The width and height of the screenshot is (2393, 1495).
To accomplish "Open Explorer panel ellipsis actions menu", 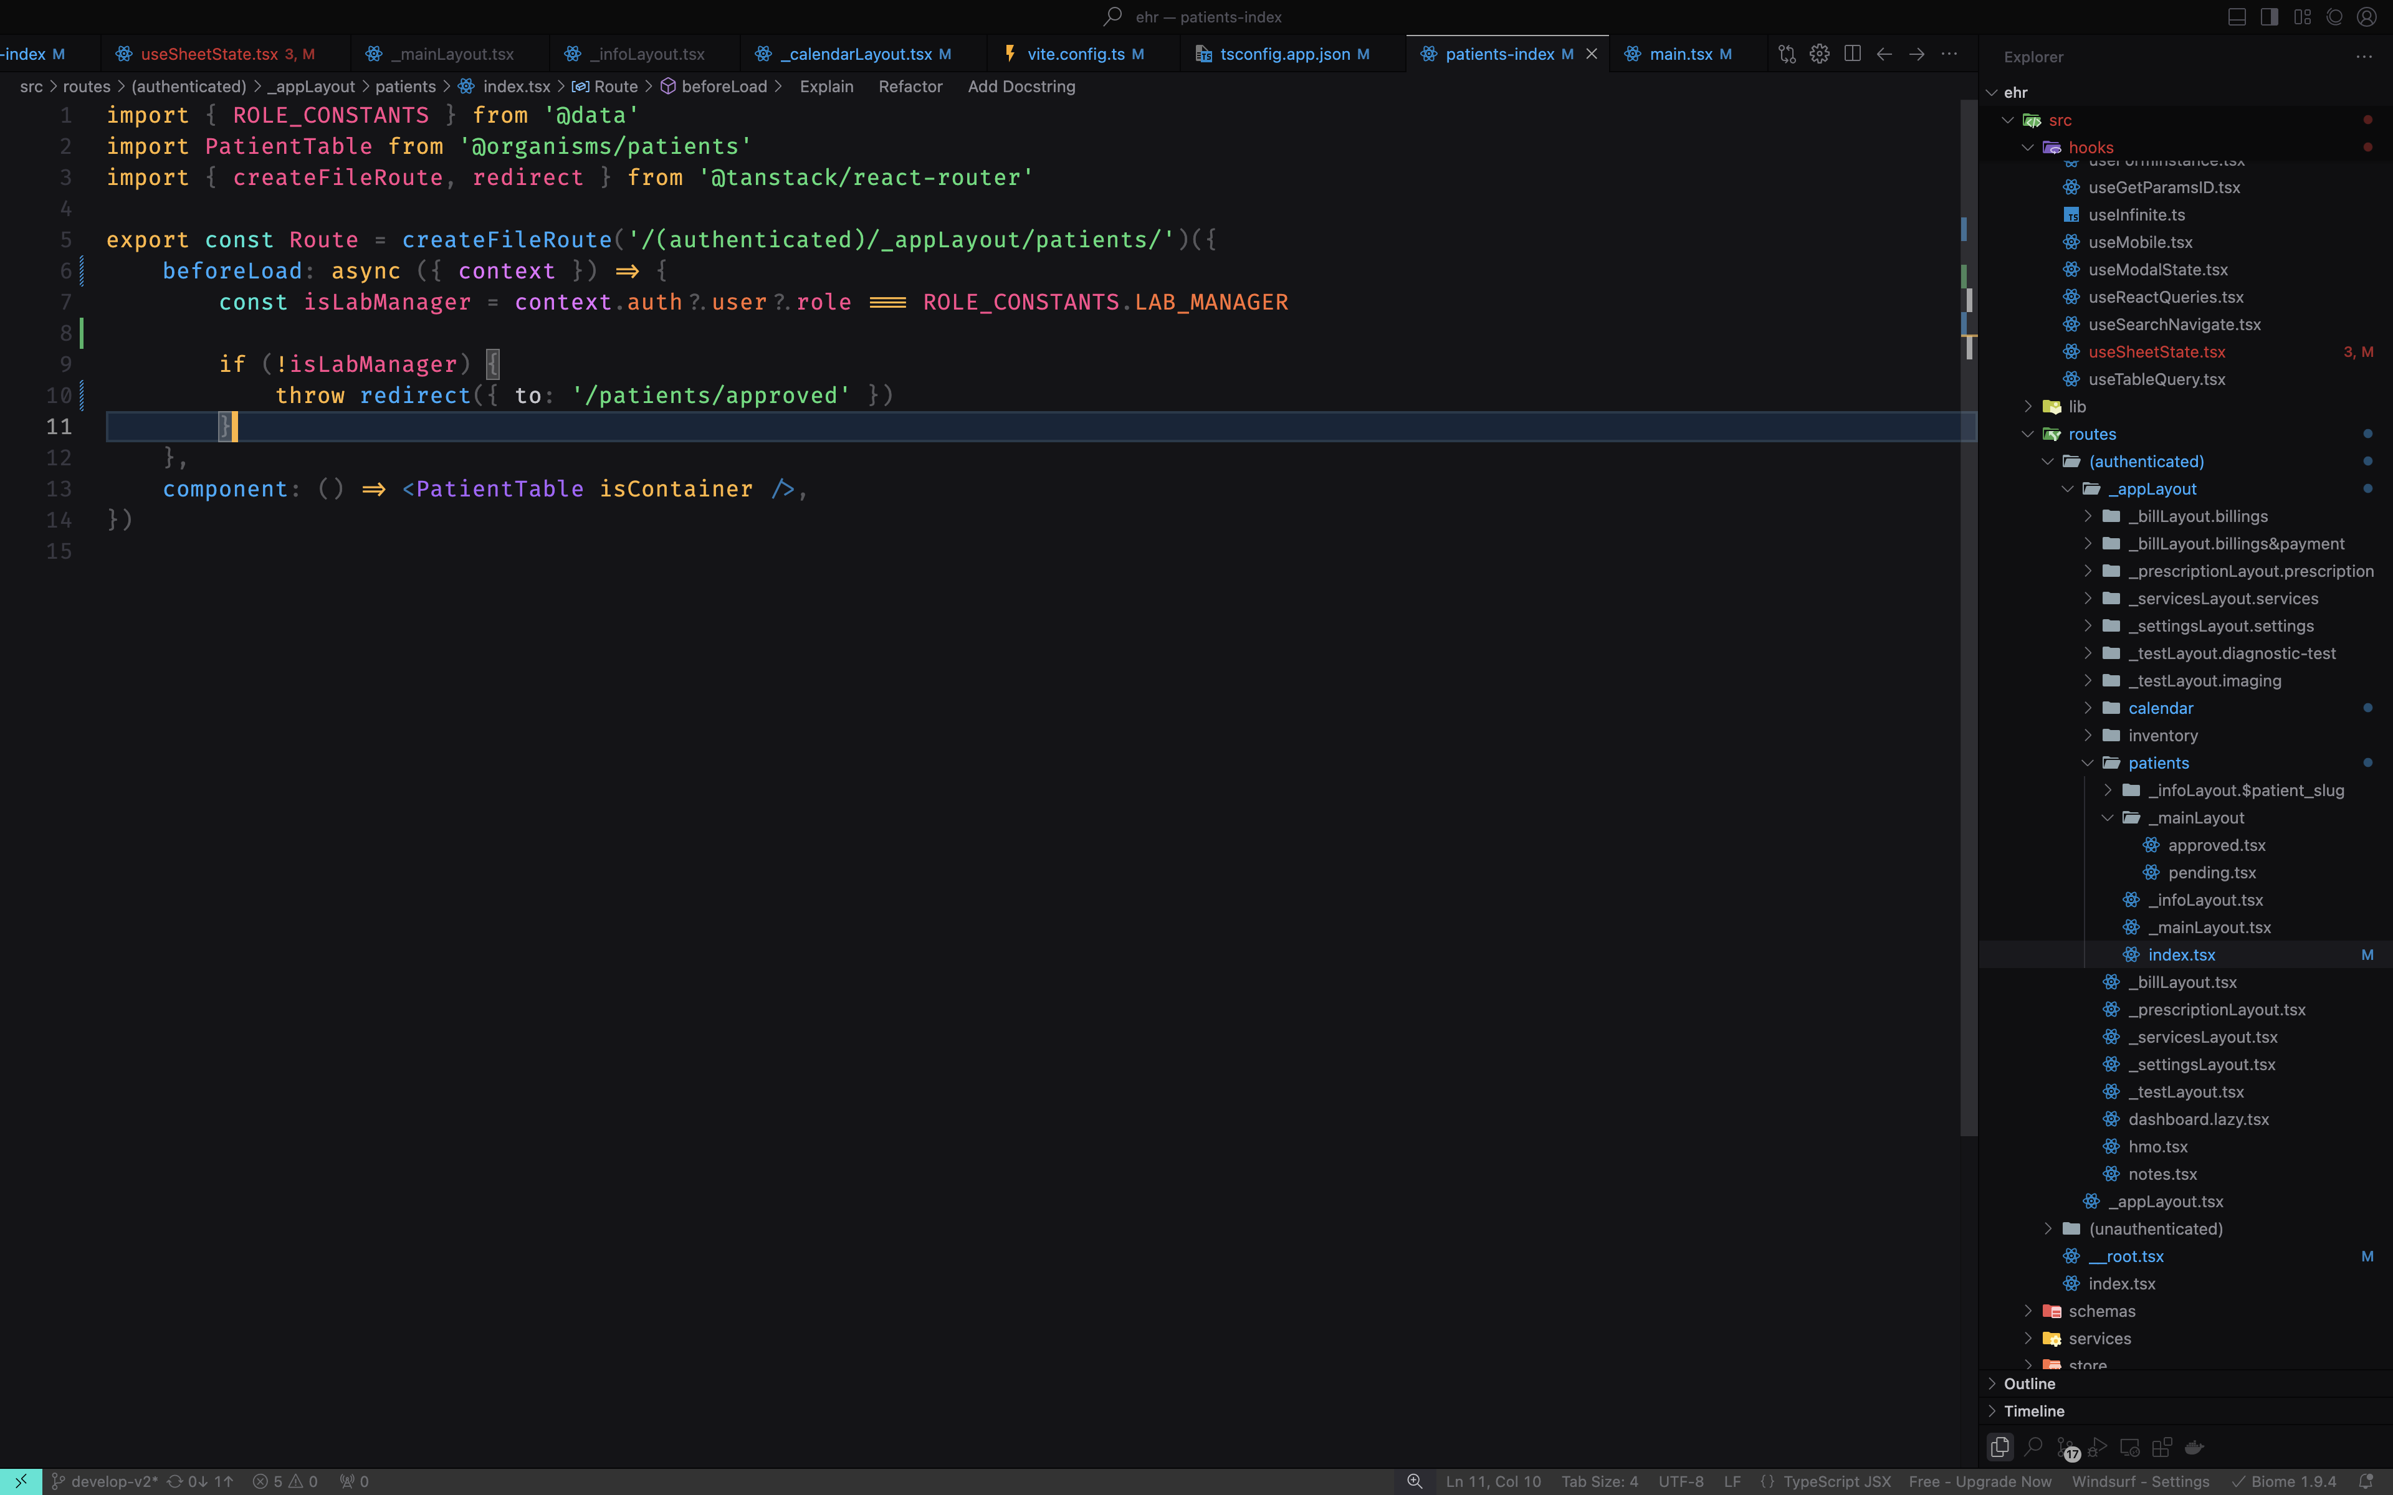I will (x=2364, y=56).
